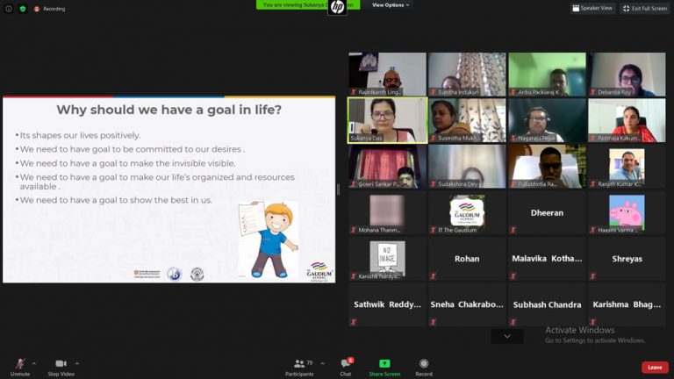Expand video options arrow beside Stop Video
The image size is (674, 379).
77,362
